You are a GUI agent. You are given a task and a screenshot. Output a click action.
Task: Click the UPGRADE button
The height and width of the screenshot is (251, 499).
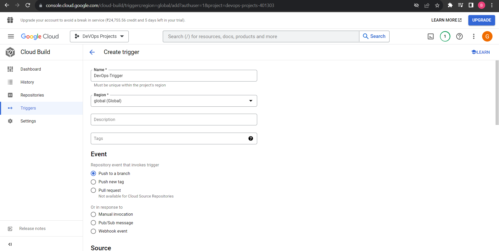pyautogui.click(x=482, y=20)
